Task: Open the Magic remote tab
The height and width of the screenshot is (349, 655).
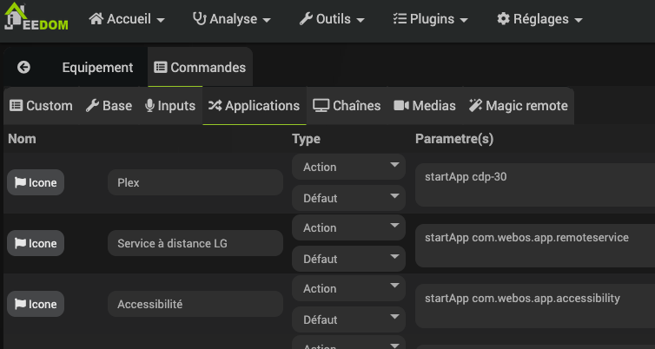Action: click(518, 106)
